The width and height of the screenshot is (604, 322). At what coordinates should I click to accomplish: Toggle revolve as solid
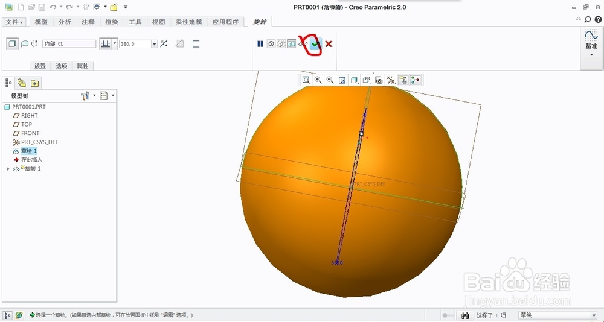coord(12,44)
